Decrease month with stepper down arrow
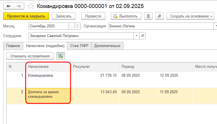Viewport: 217px width, 124px height. point(78,28)
